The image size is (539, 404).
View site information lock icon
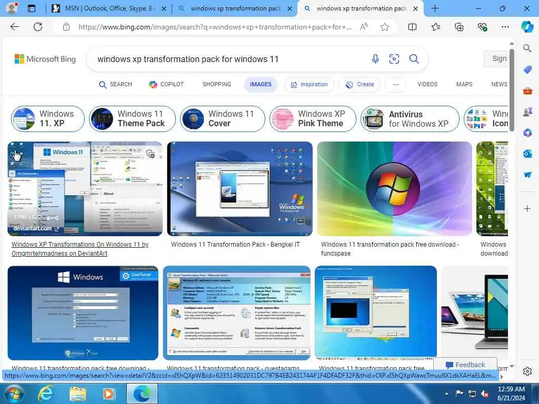pos(66,27)
